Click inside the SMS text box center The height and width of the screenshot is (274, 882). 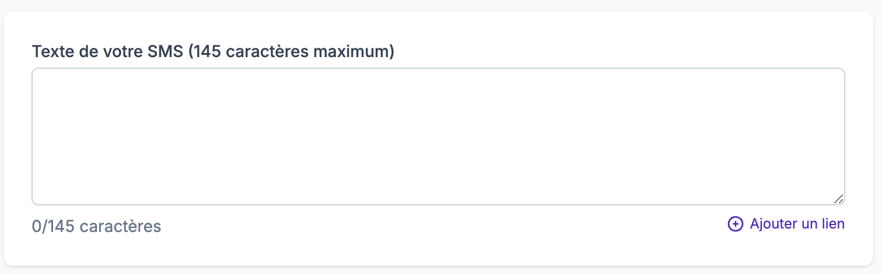438,136
